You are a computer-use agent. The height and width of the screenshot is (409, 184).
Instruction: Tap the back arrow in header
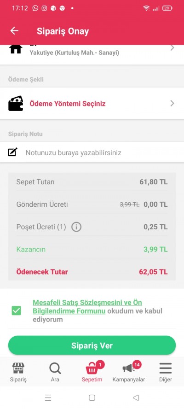14,31
